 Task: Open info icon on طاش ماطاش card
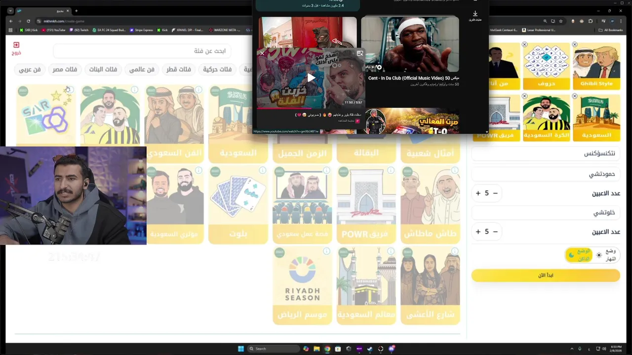(455, 171)
